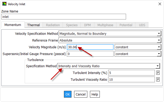Select the Radiation tab

click(x=53, y=25)
